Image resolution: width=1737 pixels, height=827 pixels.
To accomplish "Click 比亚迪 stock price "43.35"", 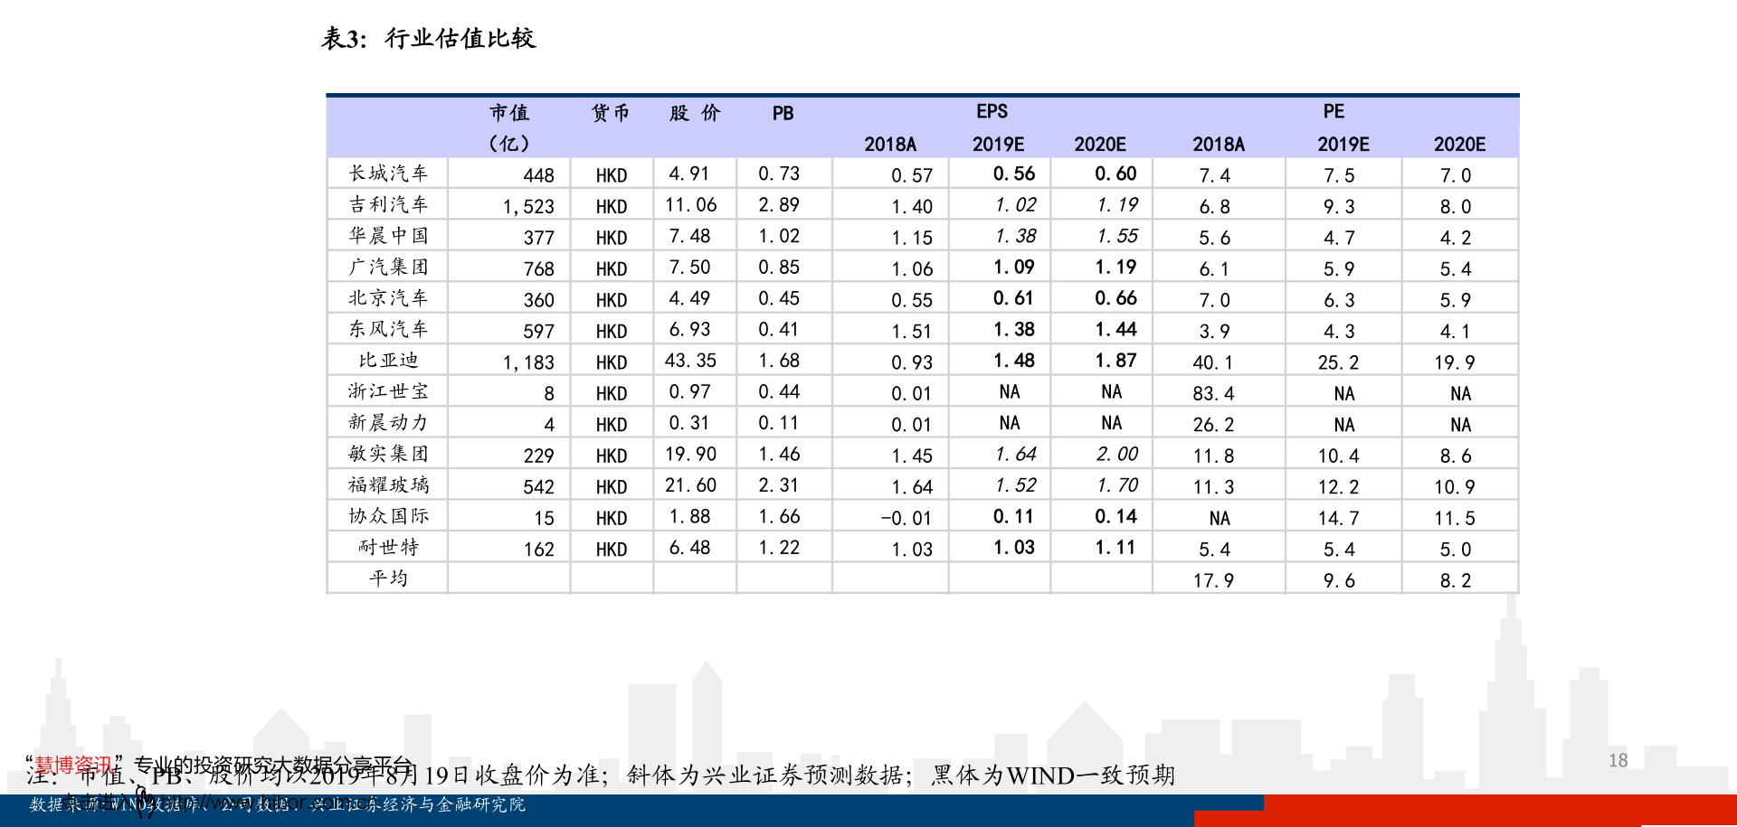I will coord(690,361).
